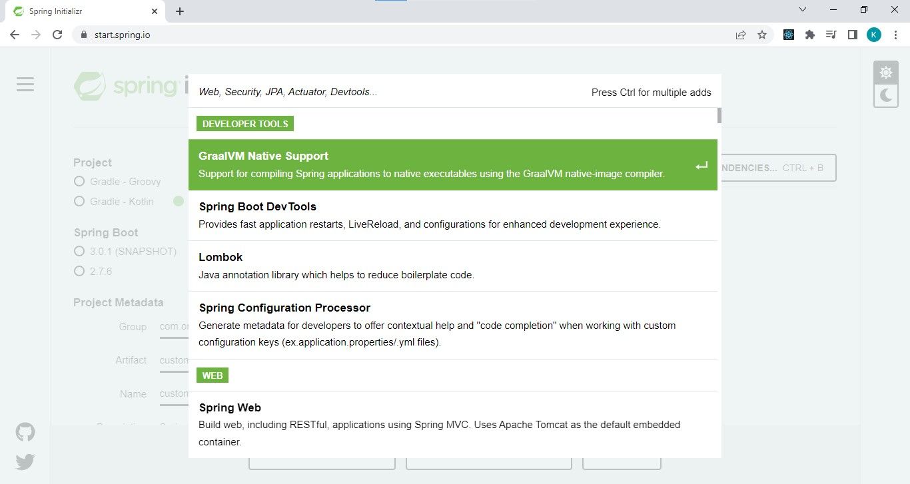Open the React Developer Tools extension

[x=789, y=35]
